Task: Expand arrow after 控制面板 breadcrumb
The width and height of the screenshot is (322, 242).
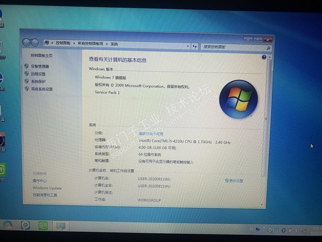Action: coord(74,43)
